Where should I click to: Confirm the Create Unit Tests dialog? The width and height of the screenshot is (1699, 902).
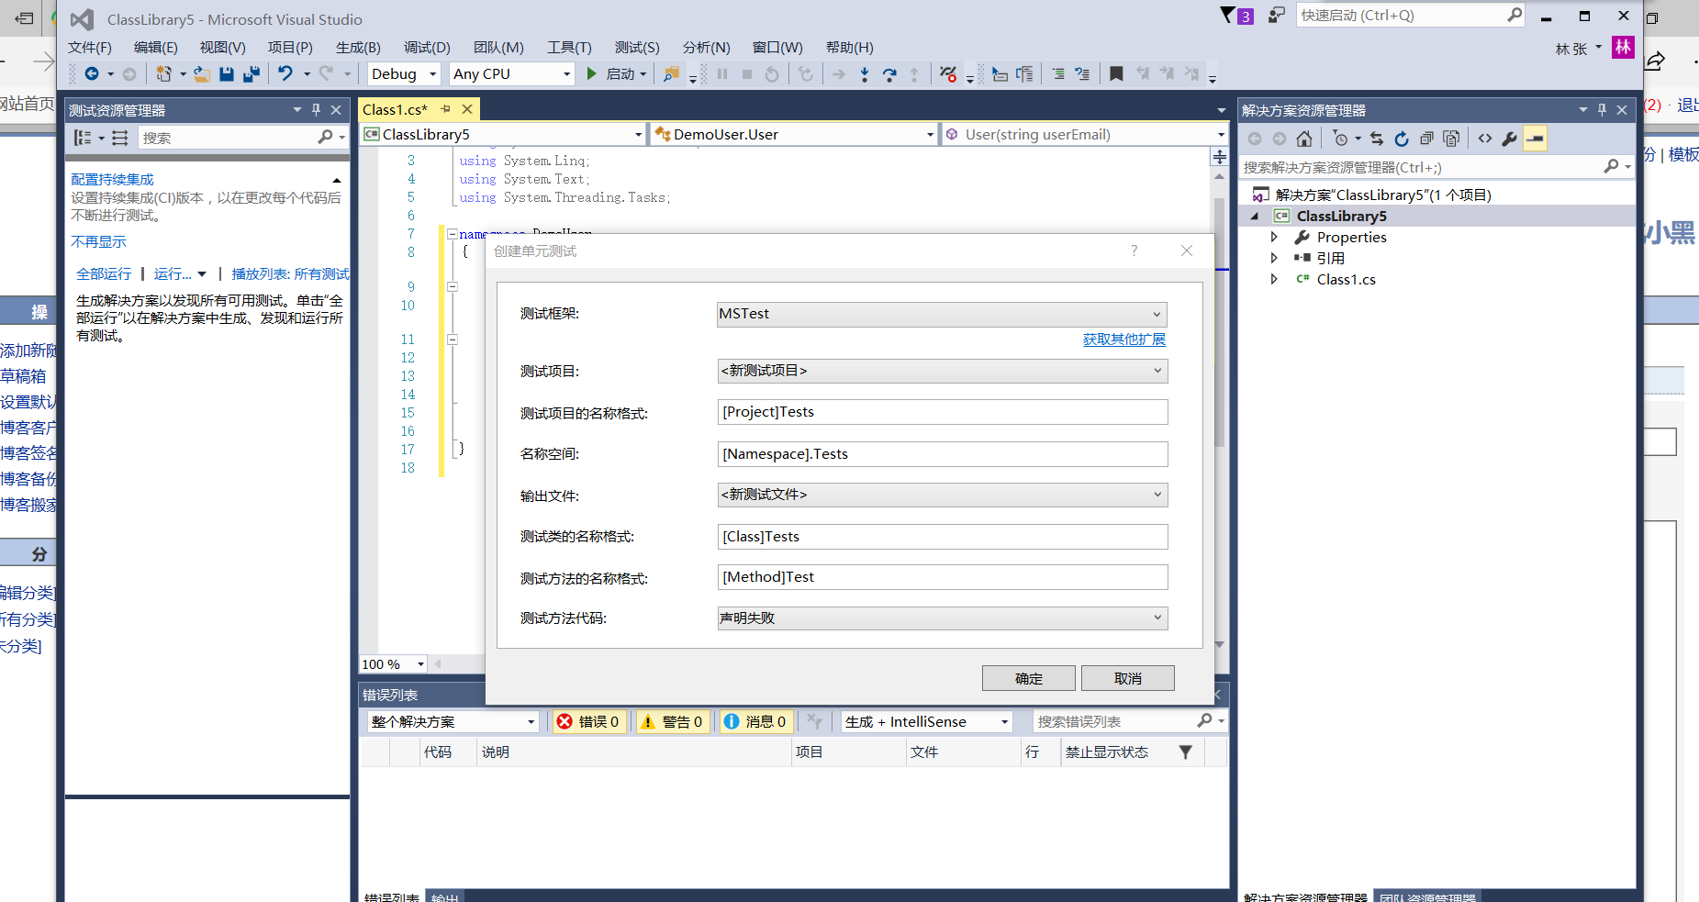[1028, 678]
